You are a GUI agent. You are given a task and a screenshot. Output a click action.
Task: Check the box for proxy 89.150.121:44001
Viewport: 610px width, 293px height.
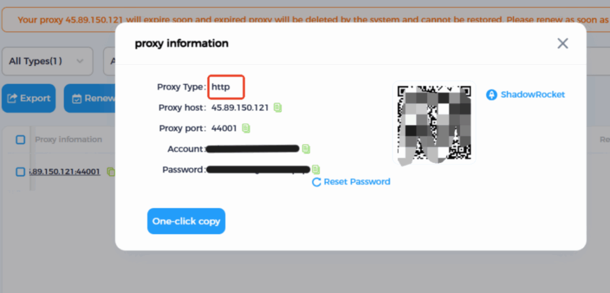[x=21, y=172]
